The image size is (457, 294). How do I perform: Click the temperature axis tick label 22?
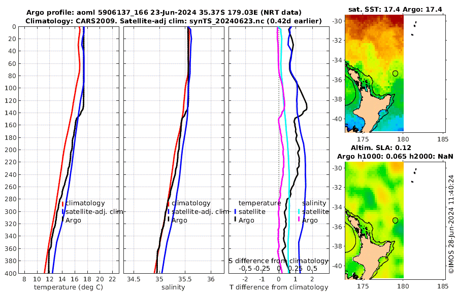click(112, 279)
